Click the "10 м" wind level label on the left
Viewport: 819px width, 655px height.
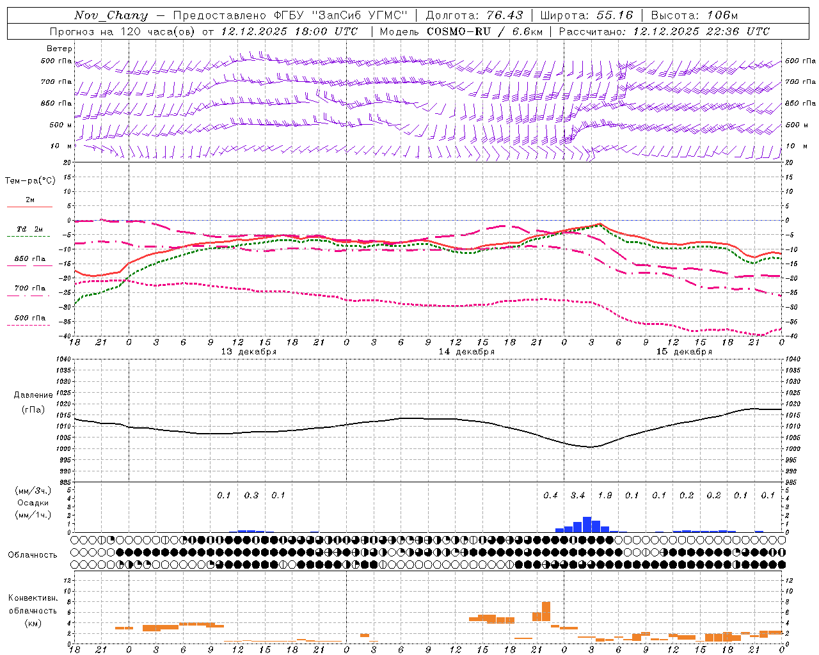coord(61,146)
